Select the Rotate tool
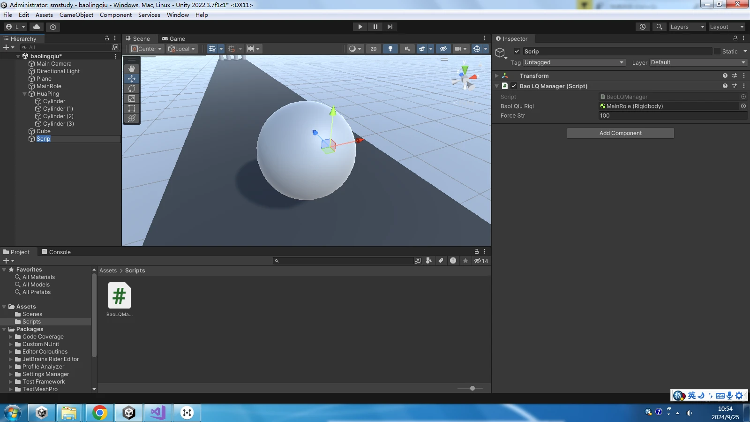This screenshot has width=750, height=422. (132, 89)
